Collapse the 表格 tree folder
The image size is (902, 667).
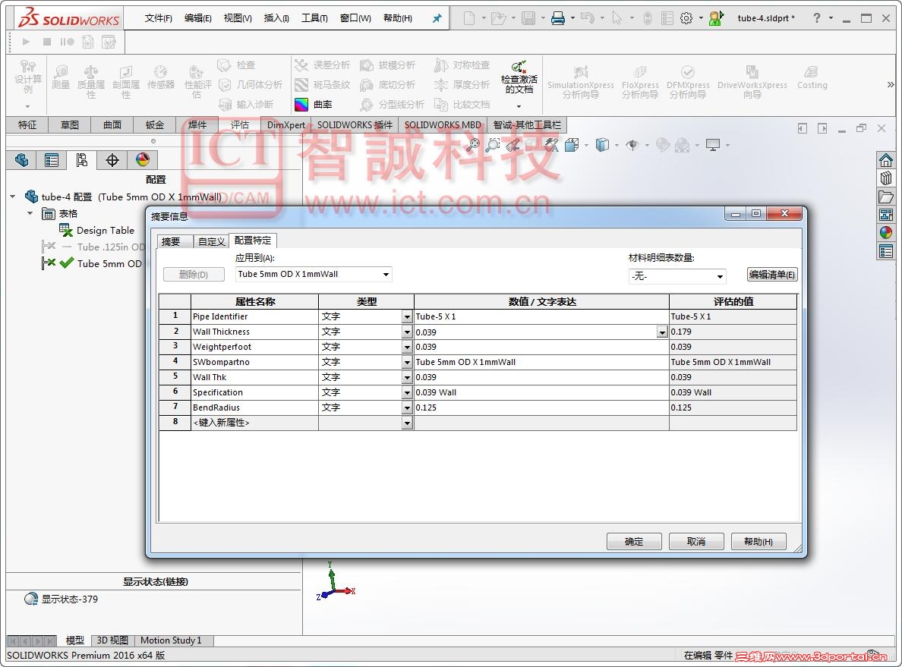[x=30, y=213]
